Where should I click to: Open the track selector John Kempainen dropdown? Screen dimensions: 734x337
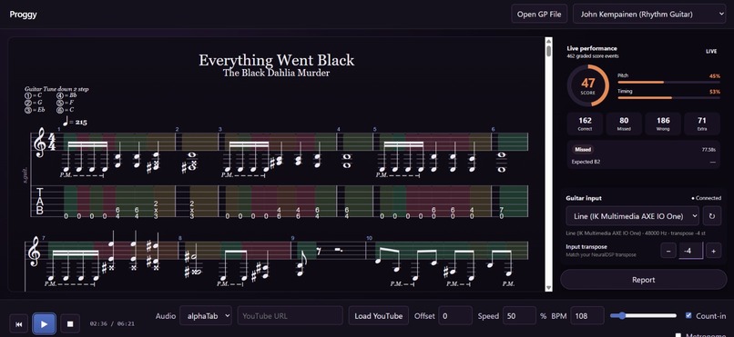point(649,14)
